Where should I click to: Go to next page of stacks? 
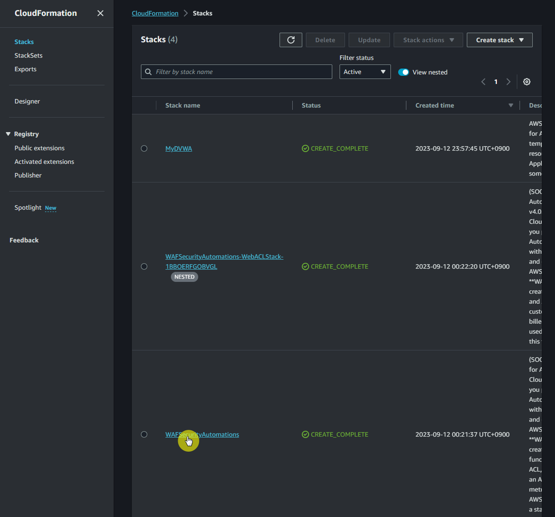pyautogui.click(x=508, y=82)
